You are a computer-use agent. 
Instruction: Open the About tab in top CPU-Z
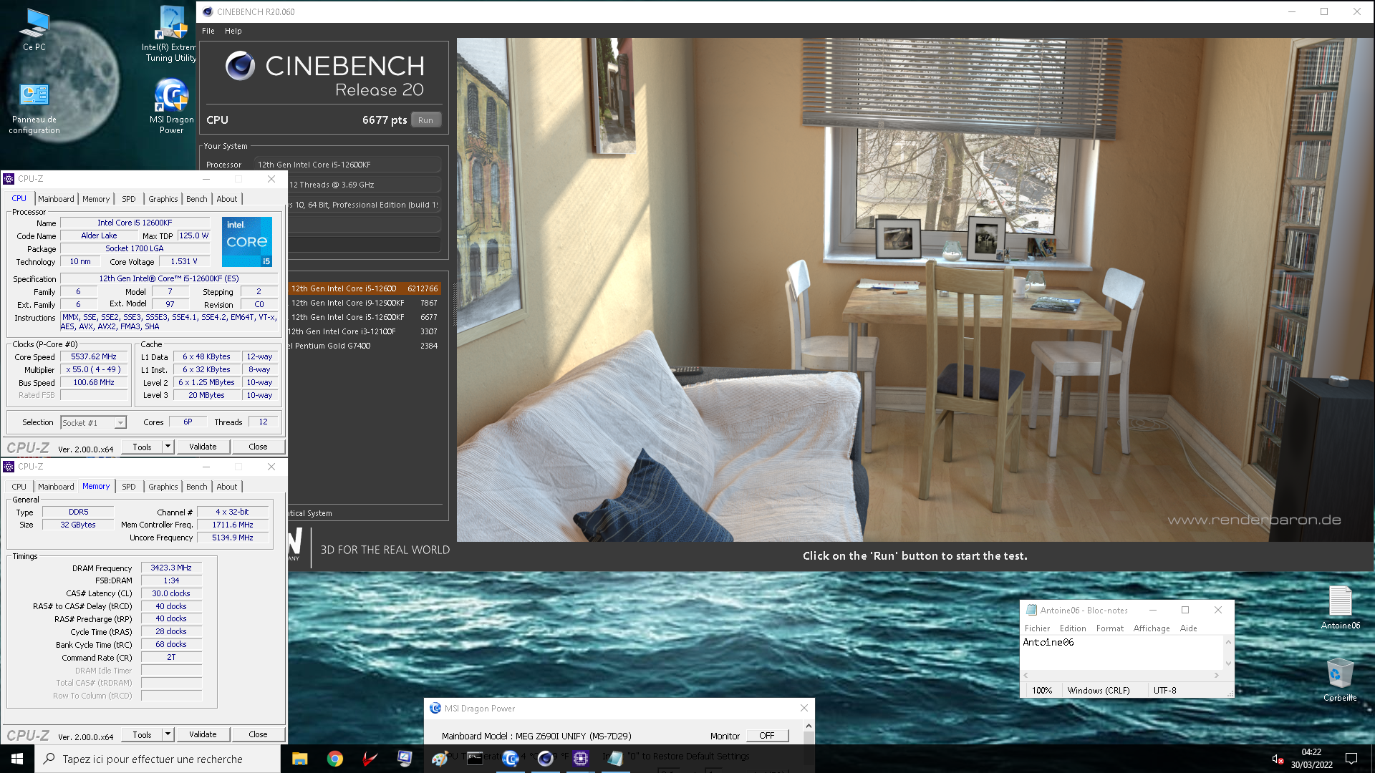click(x=227, y=199)
